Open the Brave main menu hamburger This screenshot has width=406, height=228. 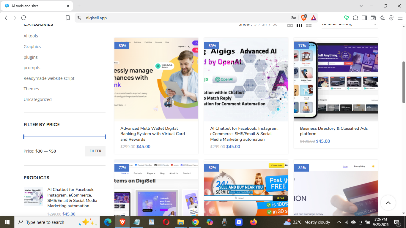400,18
